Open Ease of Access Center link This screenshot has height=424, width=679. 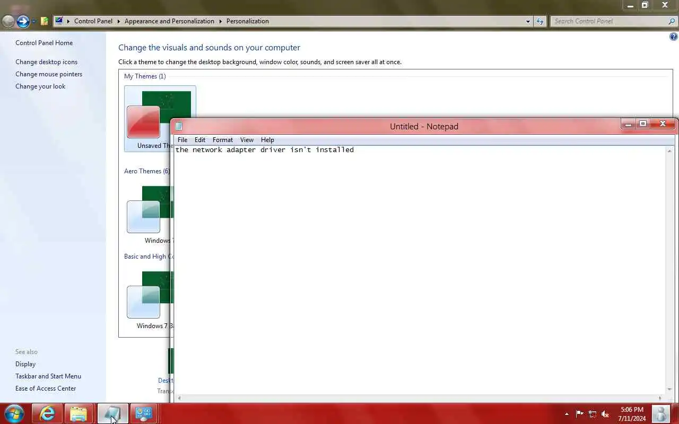tap(46, 388)
